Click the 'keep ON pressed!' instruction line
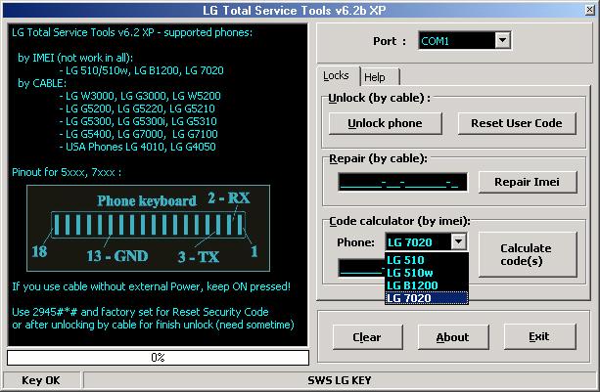This screenshot has height=392, width=600. 151,286
